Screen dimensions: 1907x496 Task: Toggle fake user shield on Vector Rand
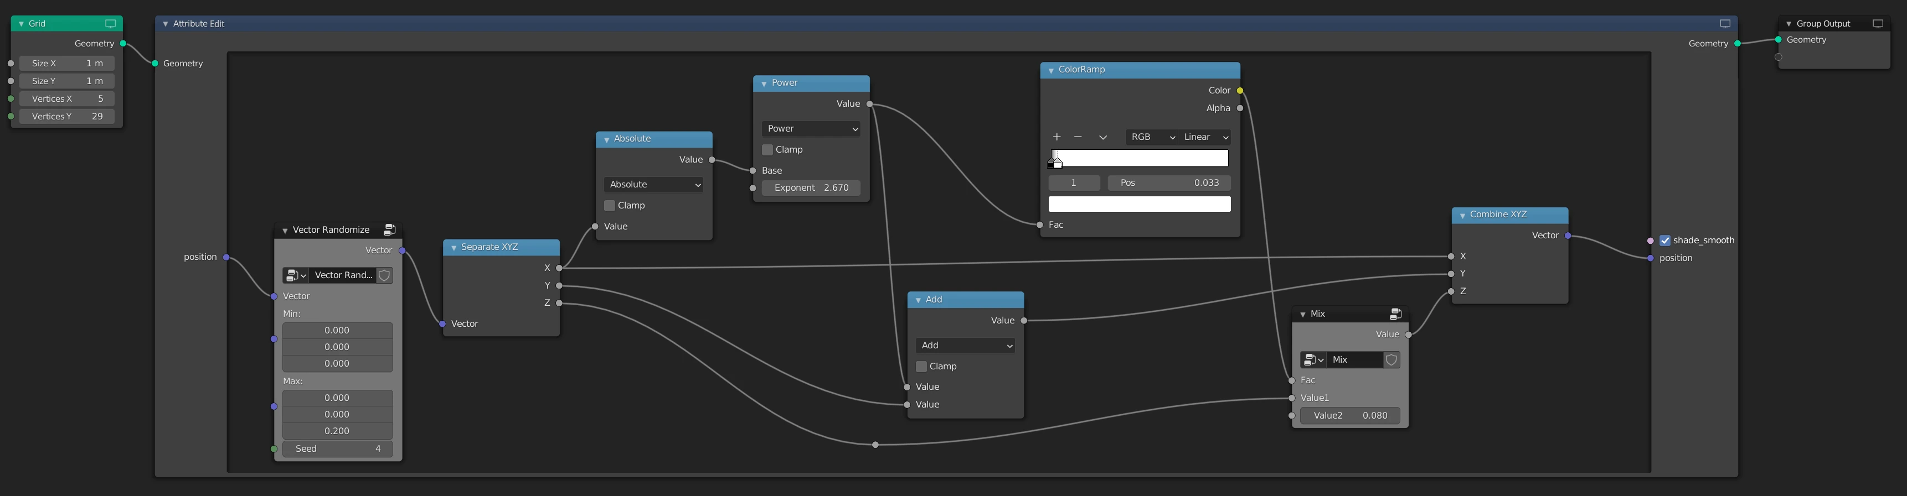pyautogui.click(x=384, y=275)
